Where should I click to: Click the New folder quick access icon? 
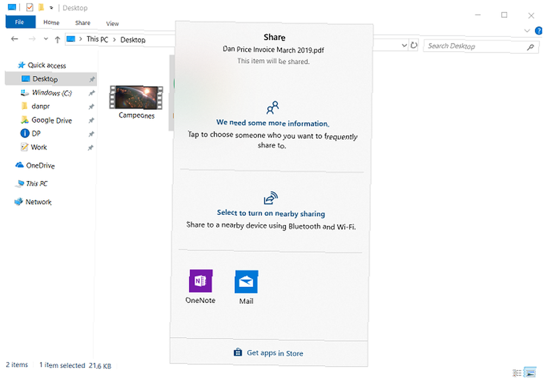[x=41, y=7]
